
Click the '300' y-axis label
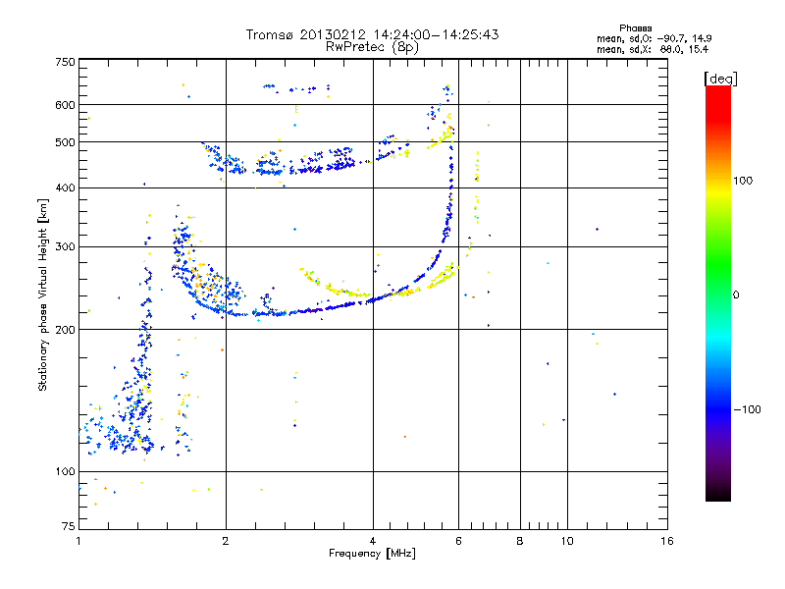click(65, 246)
